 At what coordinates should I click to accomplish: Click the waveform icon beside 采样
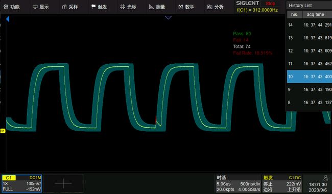[x=64, y=7]
